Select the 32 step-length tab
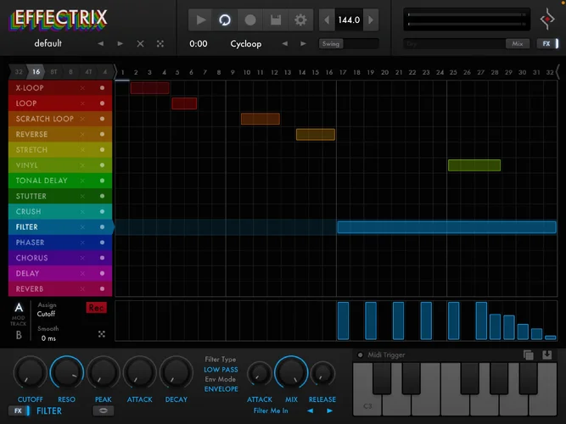 coord(20,73)
